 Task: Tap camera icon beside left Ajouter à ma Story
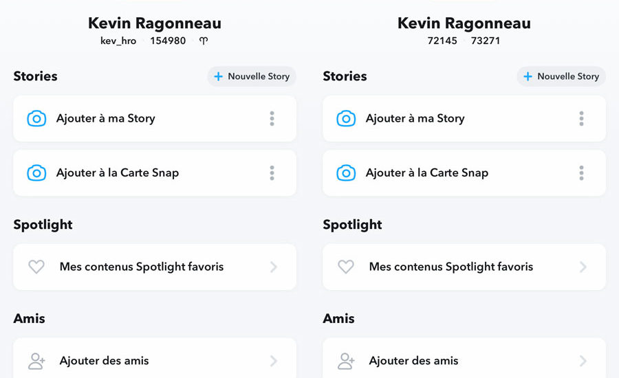click(36, 118)
